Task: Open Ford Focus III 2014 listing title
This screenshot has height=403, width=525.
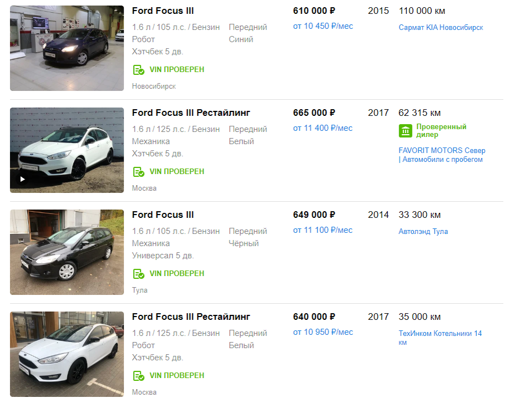Action: coord(163,215)
